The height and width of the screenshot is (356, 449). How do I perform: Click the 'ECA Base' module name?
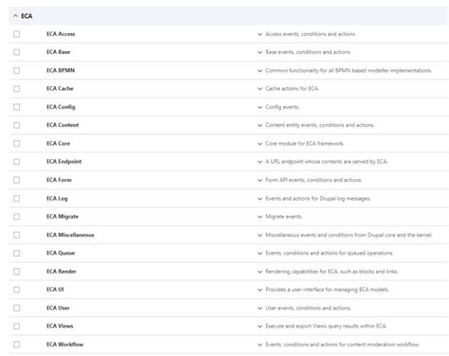(58, 52)
